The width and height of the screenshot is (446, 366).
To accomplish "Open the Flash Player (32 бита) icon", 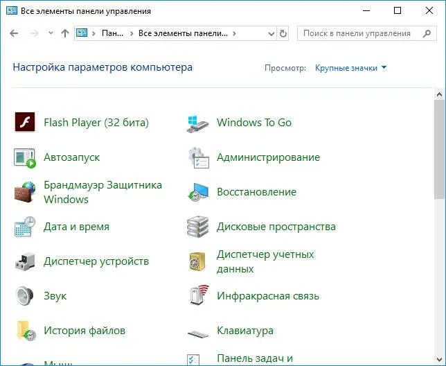I will pyautogui.click(x=25, y=122).
